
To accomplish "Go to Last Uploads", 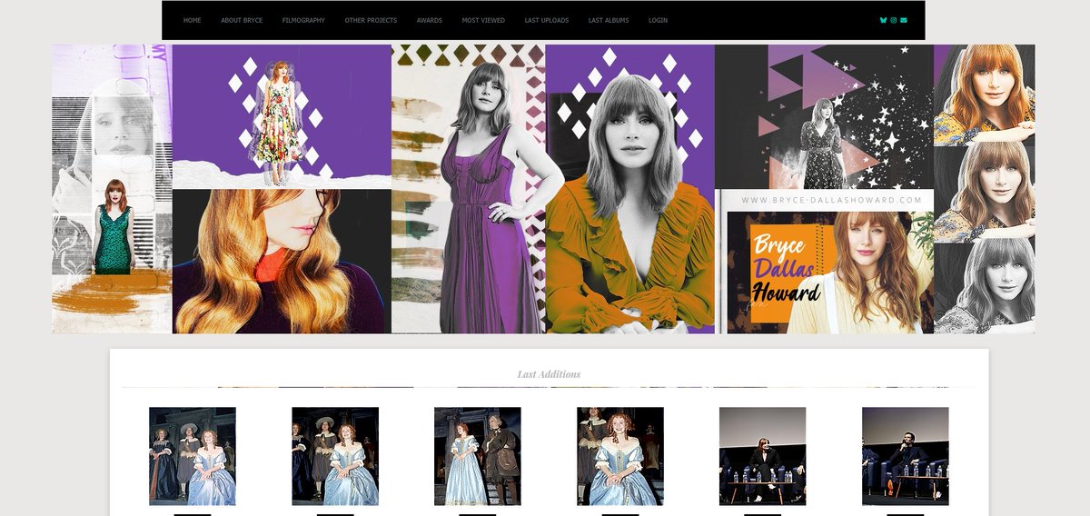I will [547, 20].
